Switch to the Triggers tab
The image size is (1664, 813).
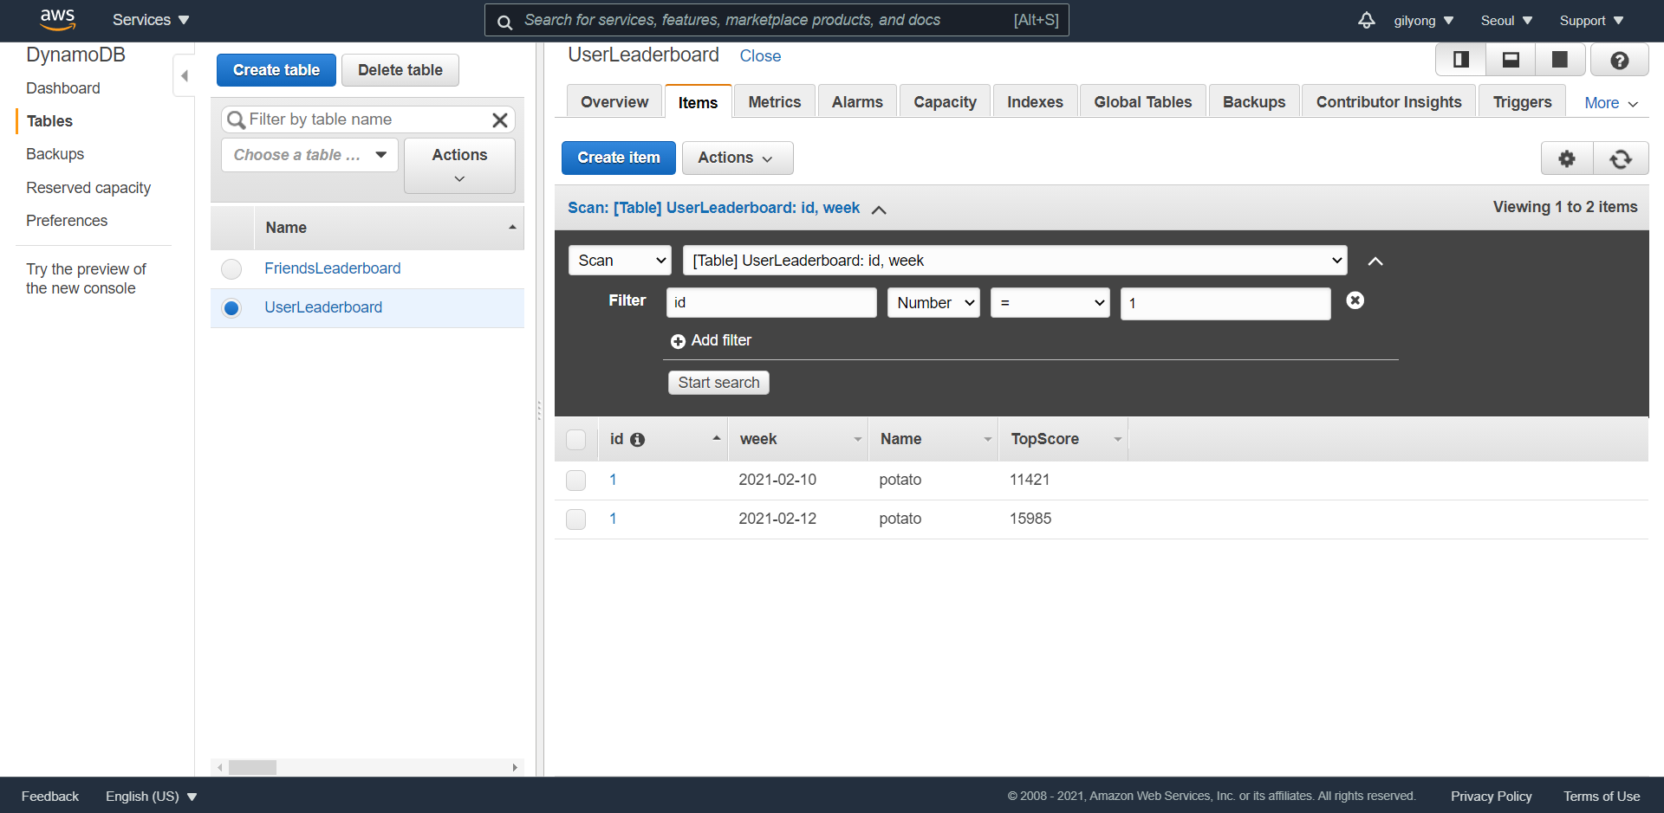point(1522,102)
